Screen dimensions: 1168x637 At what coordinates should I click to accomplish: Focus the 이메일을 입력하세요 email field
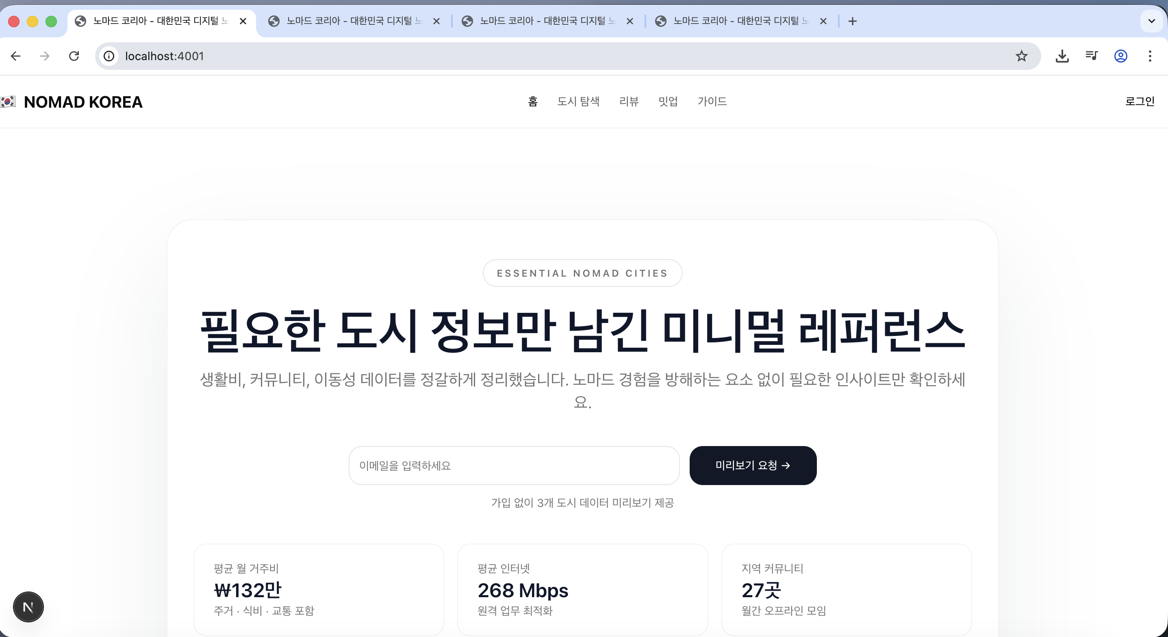point(514,466)
